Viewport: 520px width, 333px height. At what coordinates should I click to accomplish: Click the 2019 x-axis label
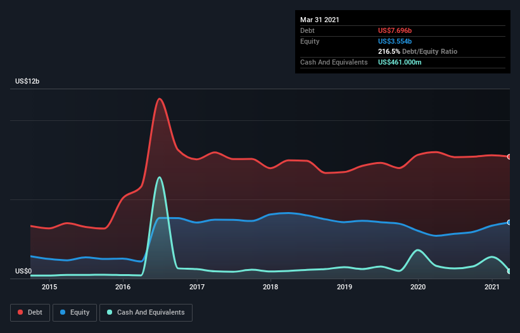coord(344,287)
